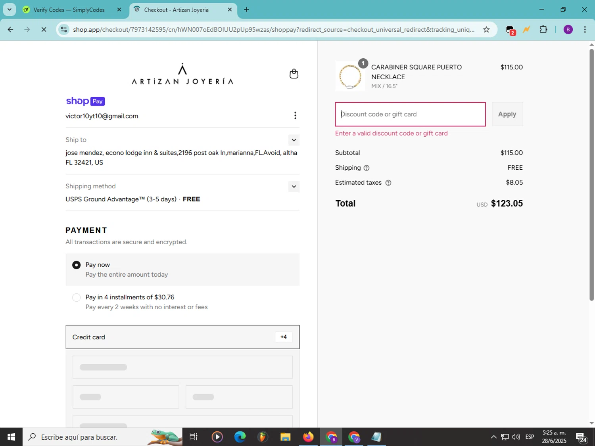Select the Credit card payment method
595x446 pixels.
[182, 337]
